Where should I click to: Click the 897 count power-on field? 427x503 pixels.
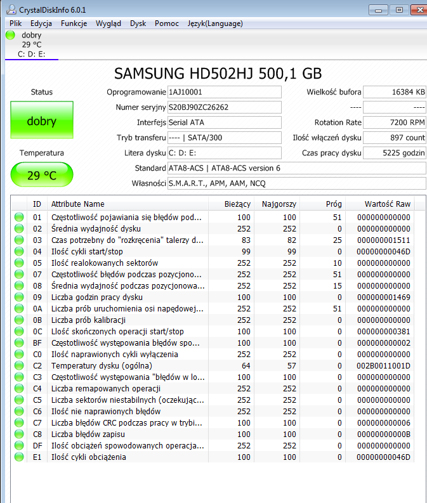395,138
